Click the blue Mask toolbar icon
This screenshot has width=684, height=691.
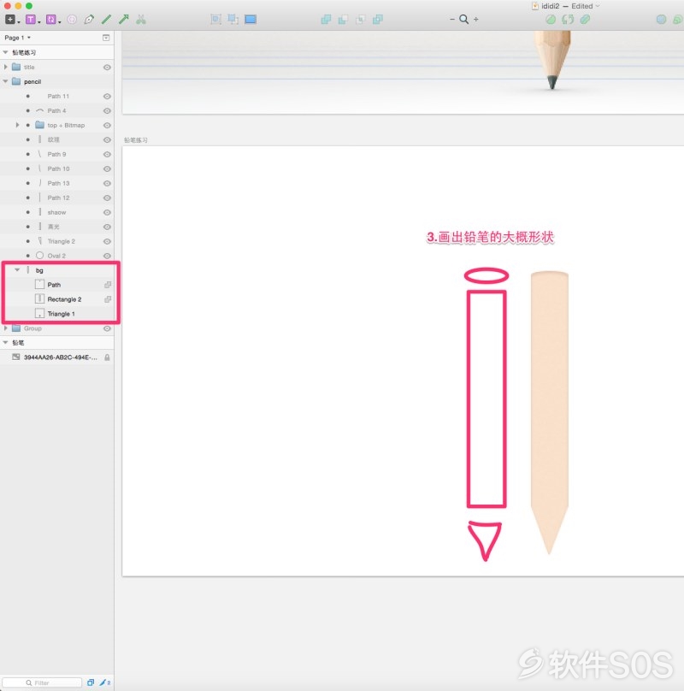tap(661, 20)
